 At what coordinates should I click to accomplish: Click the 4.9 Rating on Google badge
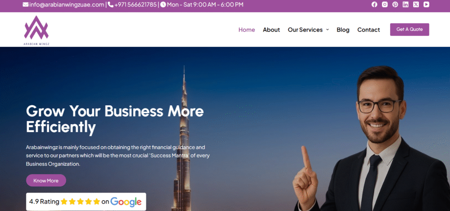(x=86, y=201)
